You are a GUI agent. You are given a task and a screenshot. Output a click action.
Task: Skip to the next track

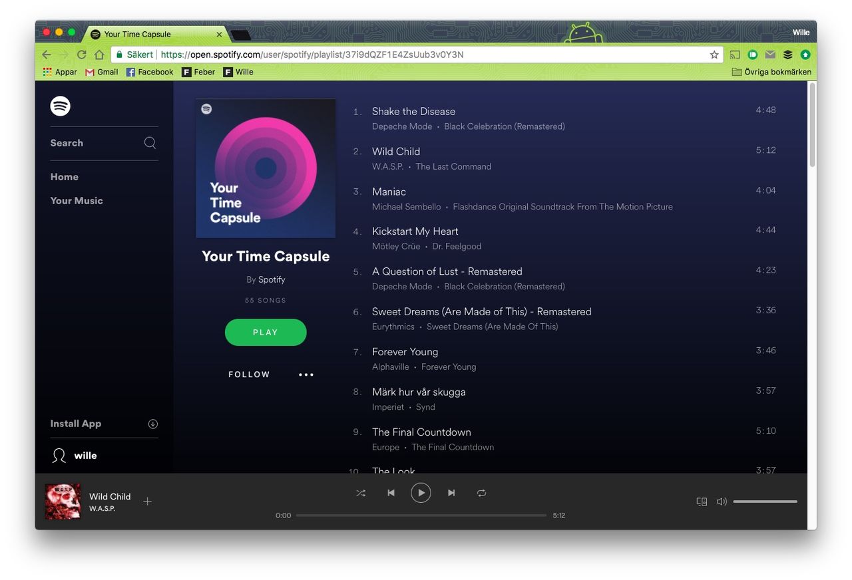pyautogui.click(x=451, y=493)
